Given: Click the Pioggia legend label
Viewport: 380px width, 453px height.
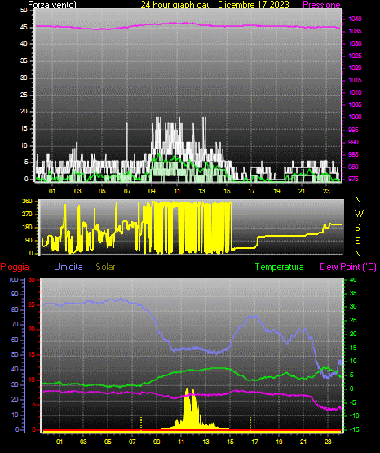Looking at the screenshot, I should point(15,267).
